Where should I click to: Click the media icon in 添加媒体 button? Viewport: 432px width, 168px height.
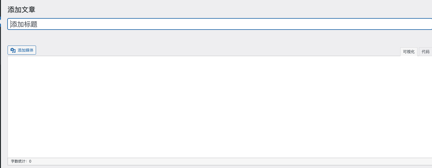[x=13, y=50]
